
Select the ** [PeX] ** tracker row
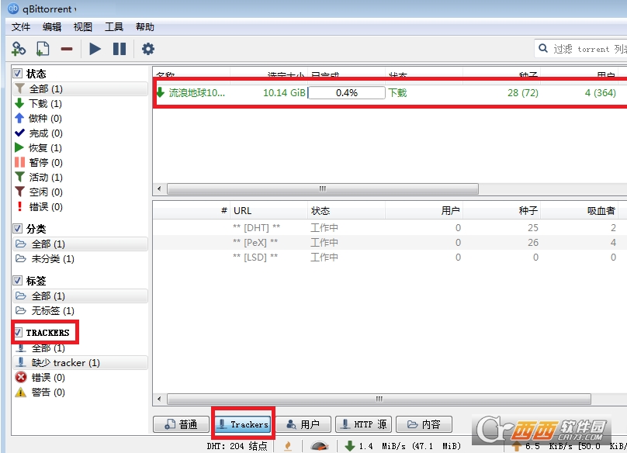[390, 242]
